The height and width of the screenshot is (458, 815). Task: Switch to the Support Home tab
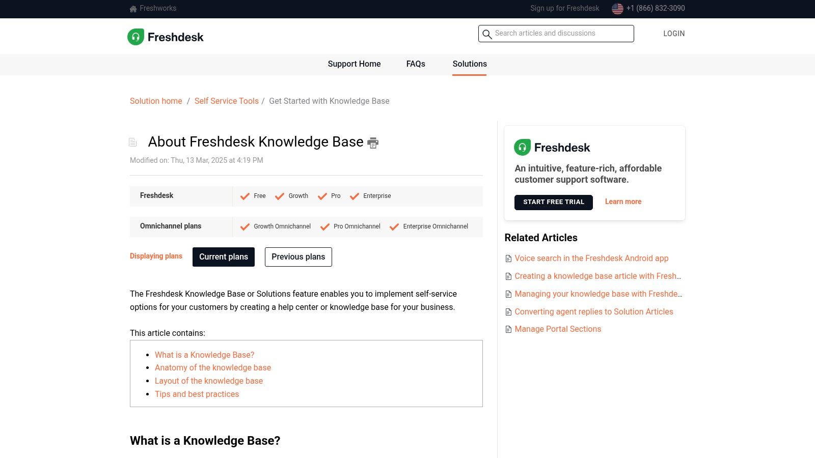click(x=354, y=64)
